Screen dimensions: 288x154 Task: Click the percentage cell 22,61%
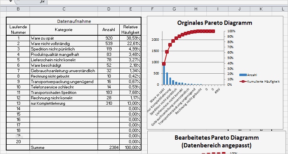131,43
